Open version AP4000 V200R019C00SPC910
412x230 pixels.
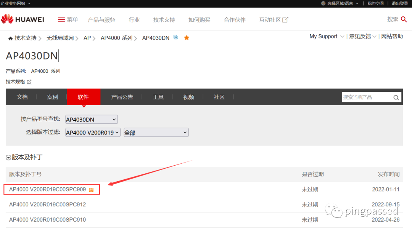coord(48,220)
